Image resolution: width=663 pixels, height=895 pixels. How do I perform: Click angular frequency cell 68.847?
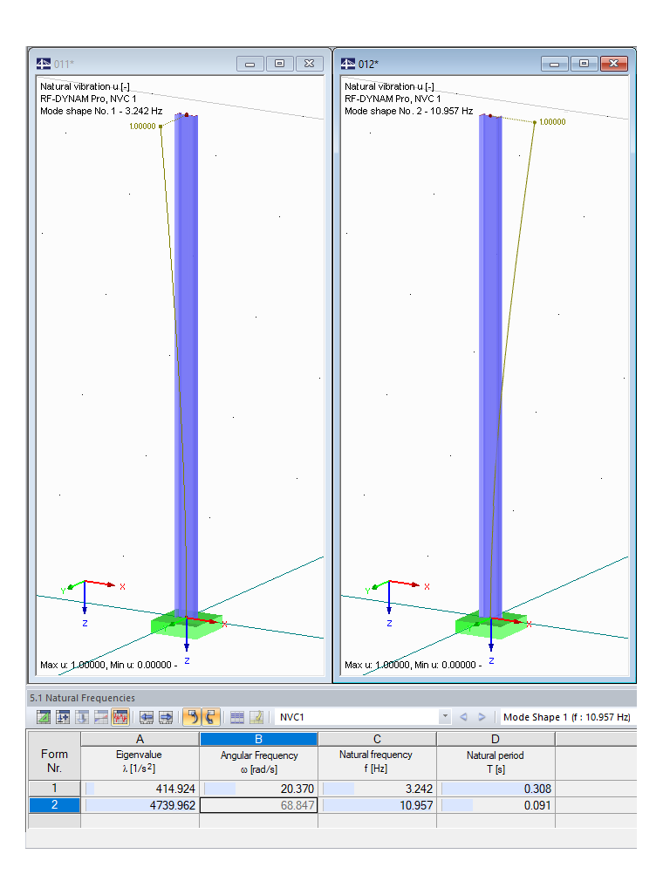[x=259, y=805]
